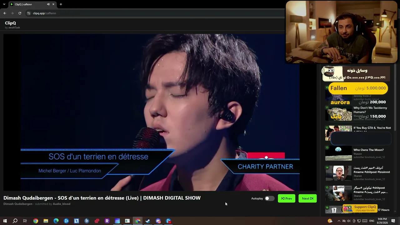Click the ClipQ logo title
Image resolution: width=400 pixels, height=225 pixels.
(10, 23)
